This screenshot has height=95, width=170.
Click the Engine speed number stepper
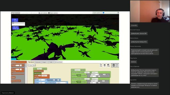(x=101, y=13)
